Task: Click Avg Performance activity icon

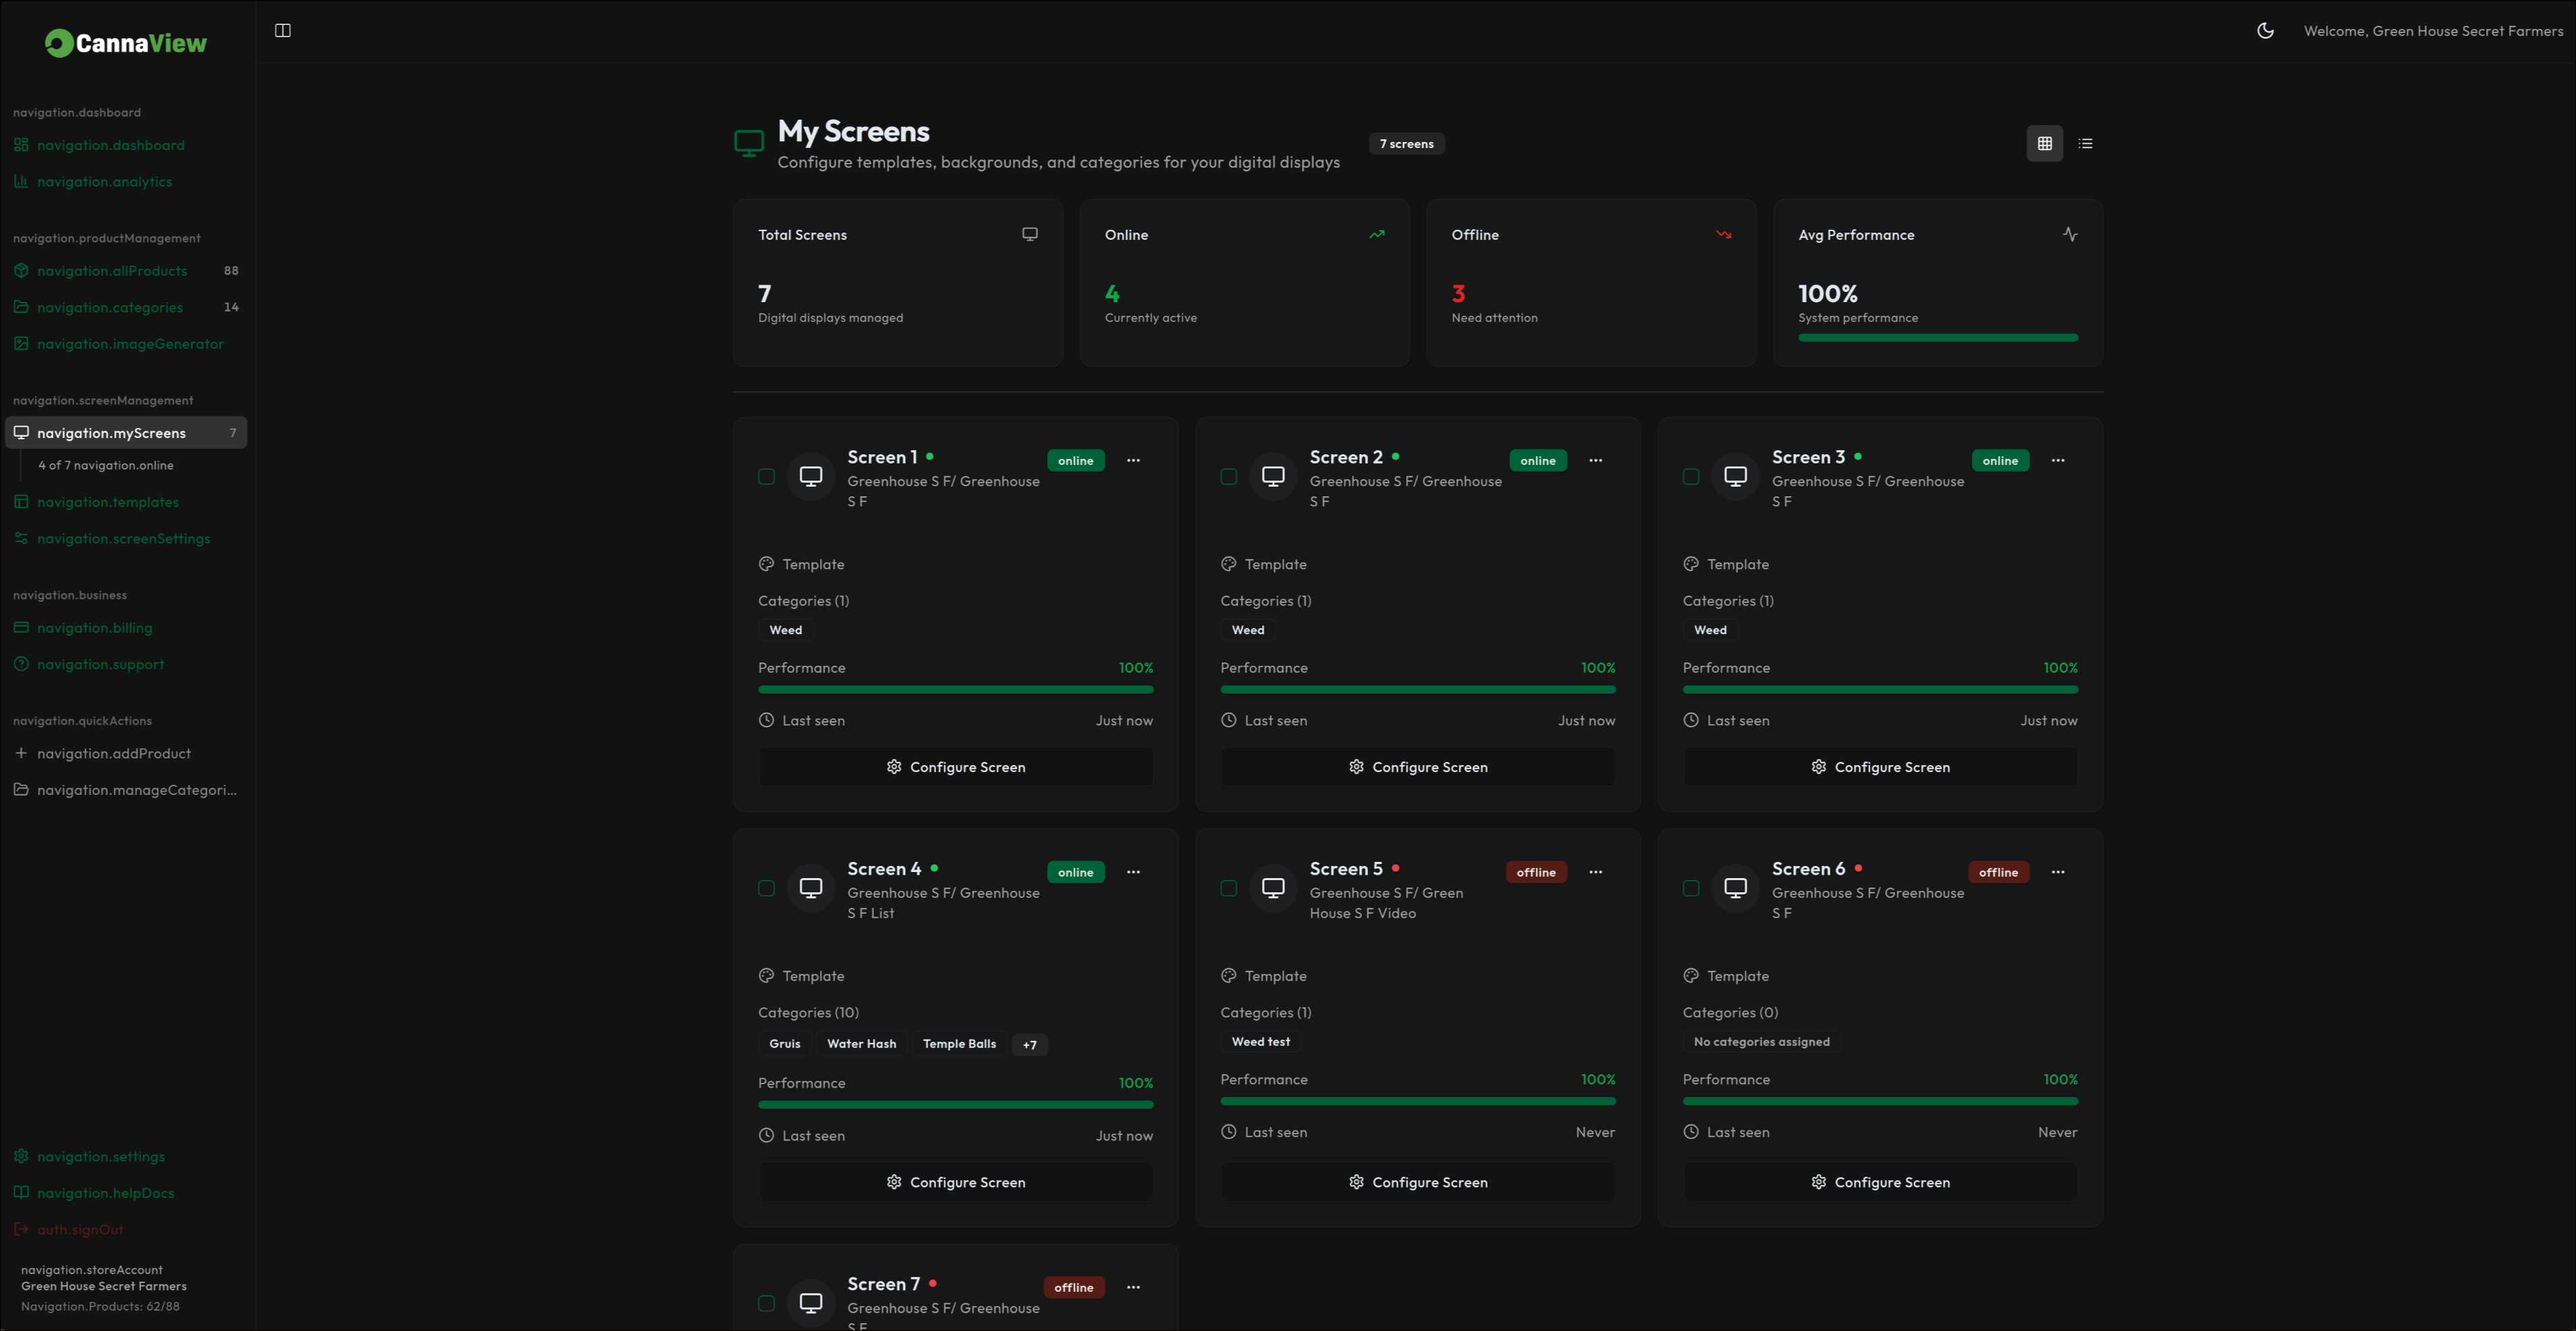Action: pyautogui.click(x=2069, y=235)
